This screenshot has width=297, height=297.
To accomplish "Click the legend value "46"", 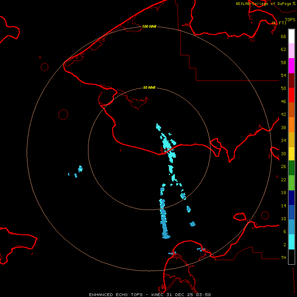I will (x=283, y=102).
